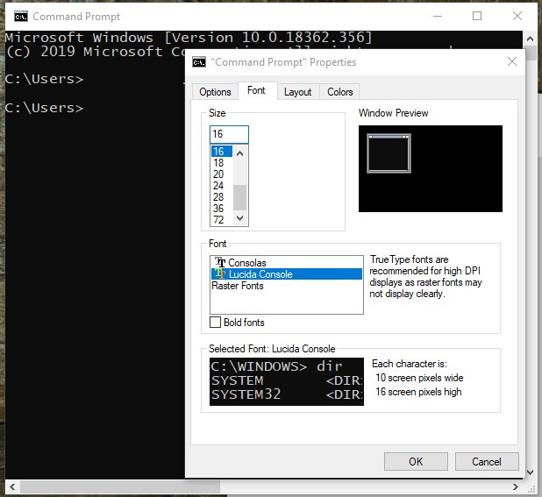Open the Layout tab
This screenshot has height=497, width=542.
297,92
